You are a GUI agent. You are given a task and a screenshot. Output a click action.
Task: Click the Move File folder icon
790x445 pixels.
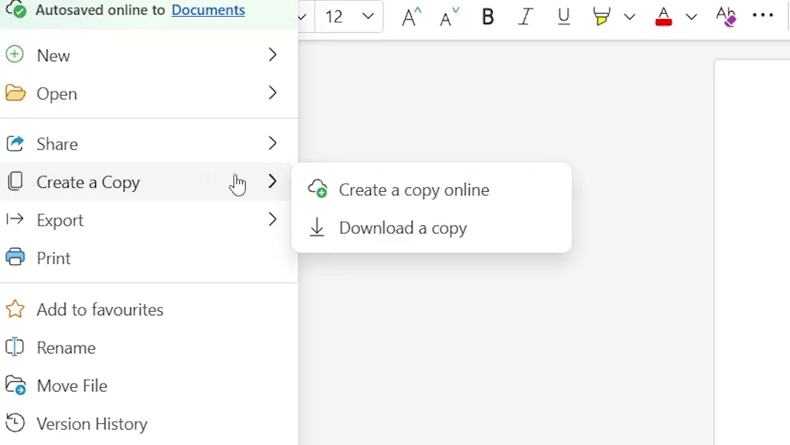click(15, 386)
